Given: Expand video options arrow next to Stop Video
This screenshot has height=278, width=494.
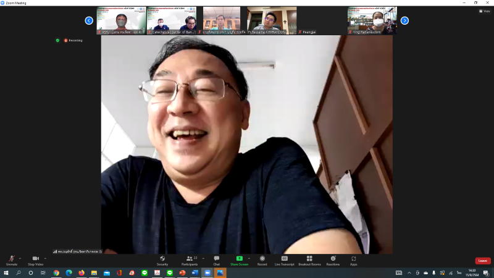Looking at the screenshot, I should pos(45,258).
